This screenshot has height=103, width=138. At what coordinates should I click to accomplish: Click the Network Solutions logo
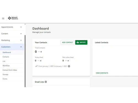point(13,18)
